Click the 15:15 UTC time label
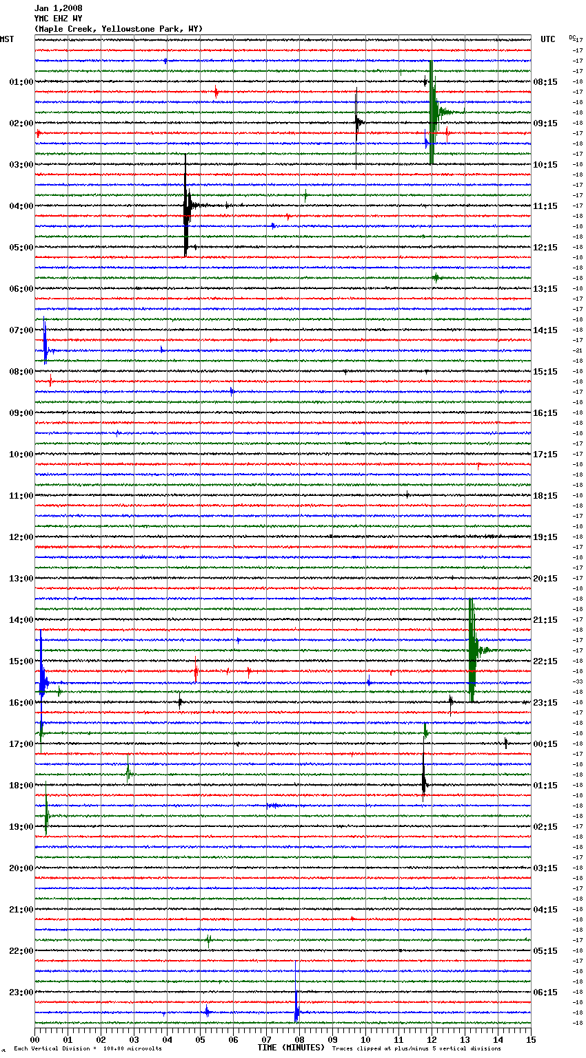 coord(545,372)
